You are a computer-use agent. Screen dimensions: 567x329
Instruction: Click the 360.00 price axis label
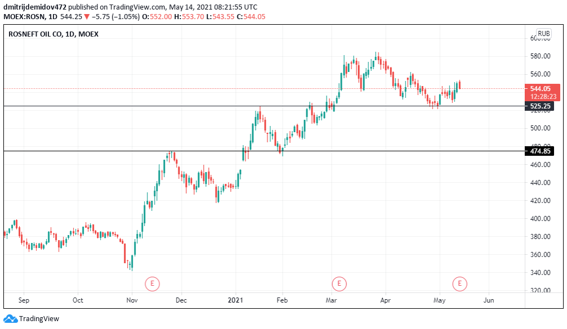(x=540, y=255)
